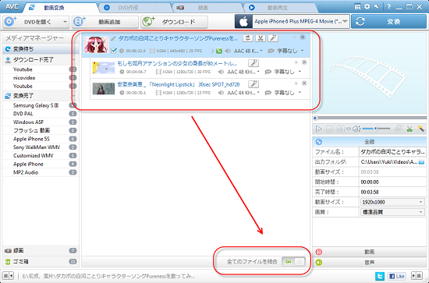The height and width of the screenshot is (283, 429).
Task: Click the swap/refresh icon on ダカポ video
Action: tap(247, 38)
